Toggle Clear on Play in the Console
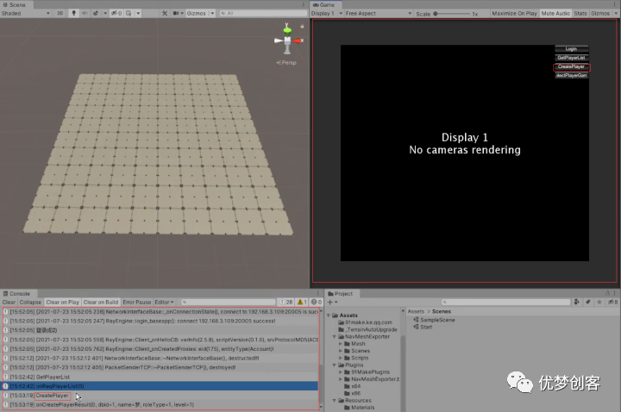 (x=63, y=302)
